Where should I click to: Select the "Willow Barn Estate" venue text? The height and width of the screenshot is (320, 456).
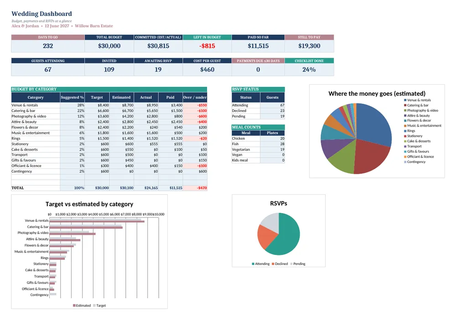[93, 26]
